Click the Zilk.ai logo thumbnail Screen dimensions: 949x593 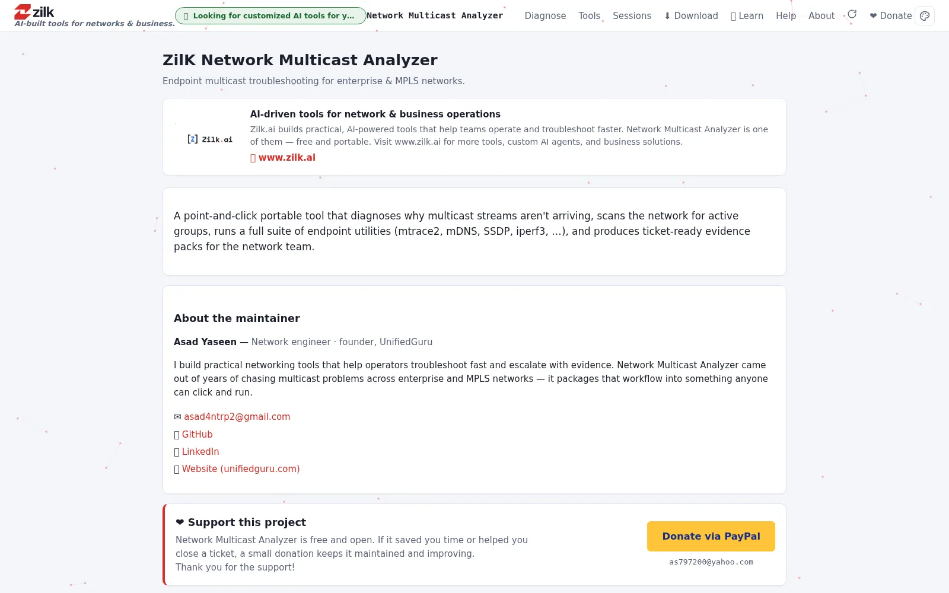click(x=209, y=139)
